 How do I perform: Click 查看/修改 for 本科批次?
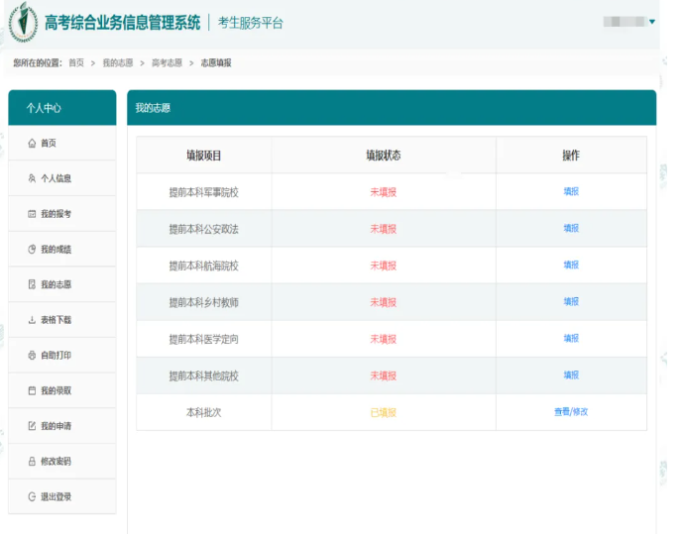click(571, 411)
